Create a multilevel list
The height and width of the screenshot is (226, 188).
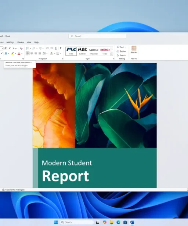(x=40, y=48)
